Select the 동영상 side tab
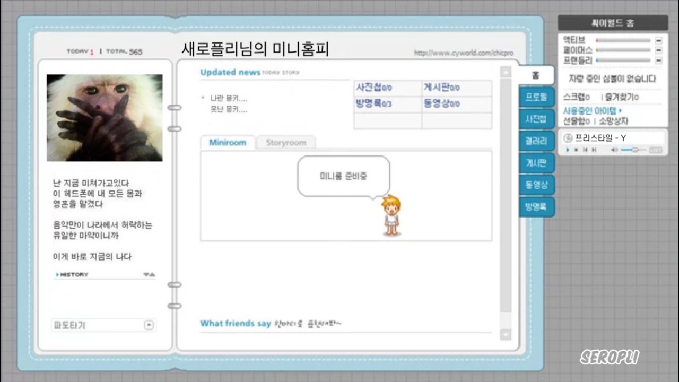The width and height of the screenshot is (679, 382). (x=536, y=185)
